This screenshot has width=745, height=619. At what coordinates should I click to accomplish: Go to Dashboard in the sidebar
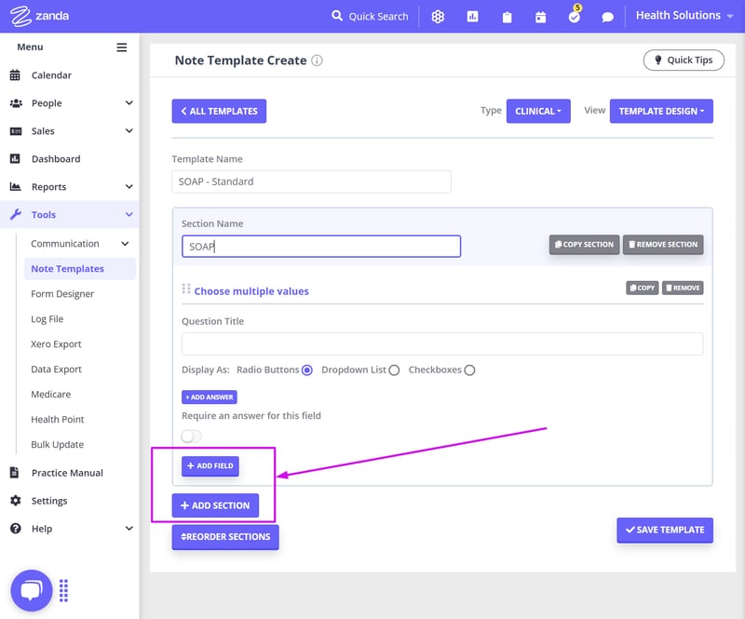56,159
